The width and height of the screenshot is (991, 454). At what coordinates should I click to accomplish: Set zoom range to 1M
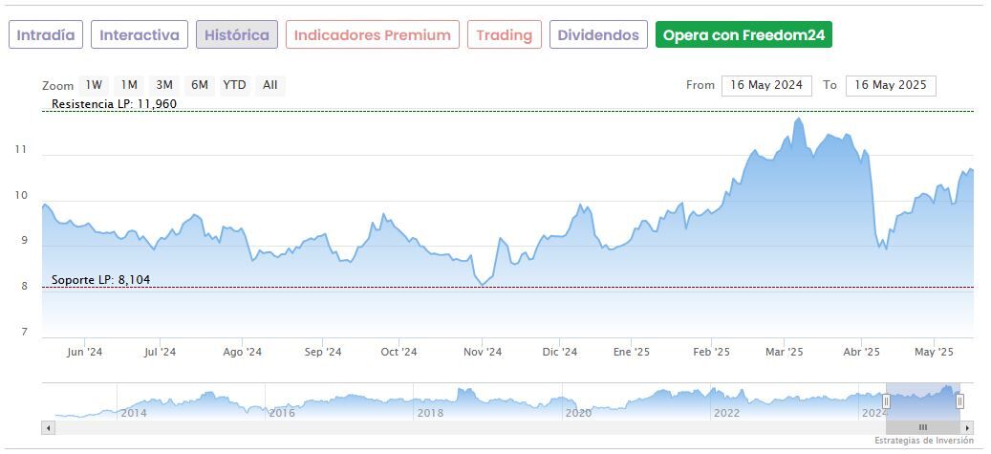[x=129, y=85]
